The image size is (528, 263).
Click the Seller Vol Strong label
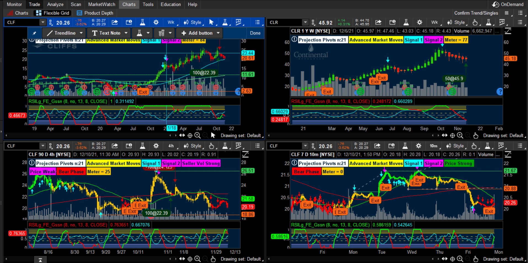click(201, 163)
